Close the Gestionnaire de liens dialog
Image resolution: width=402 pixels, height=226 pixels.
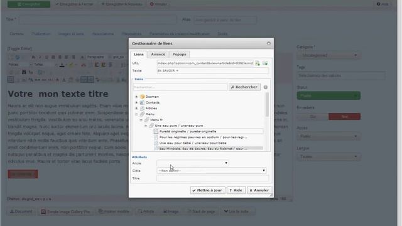point(269,43)
